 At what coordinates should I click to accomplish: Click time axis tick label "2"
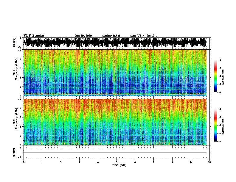click(x=61, y=162)
